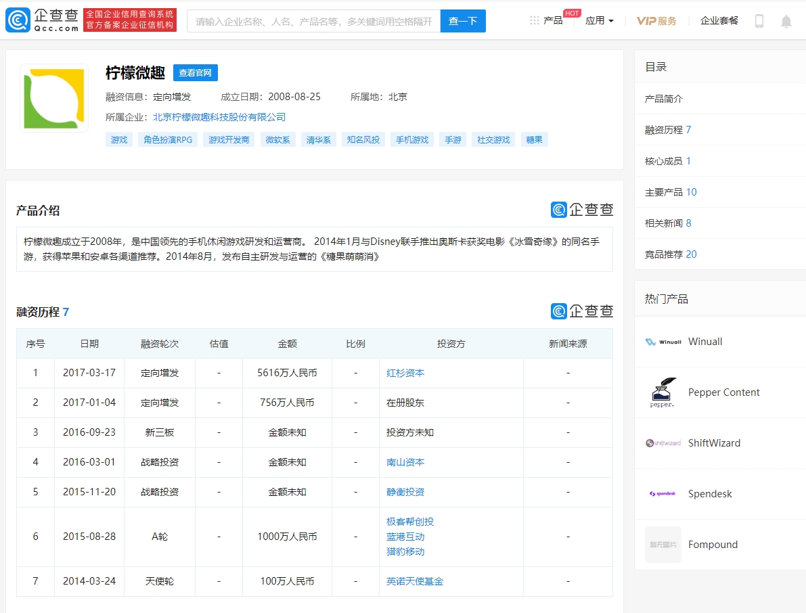Open the Winuall hot product name
Viewport: 806px width, 613px height.
(x=705, y=342)
